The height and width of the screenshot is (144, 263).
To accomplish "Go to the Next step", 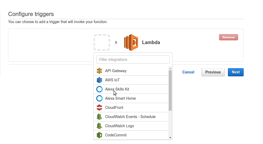I will pyautogui.click(x=236, y=72).
